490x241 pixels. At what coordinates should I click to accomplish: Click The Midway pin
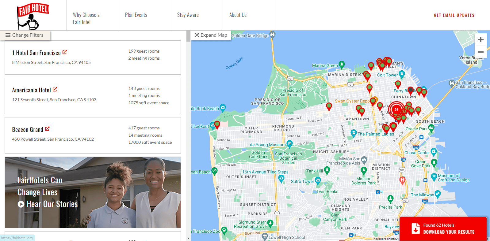click(438, 194)
